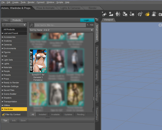The height and width of the screenshot is (130, 162).
Task: Switch to the Store tab
Action: click(23, 121)
